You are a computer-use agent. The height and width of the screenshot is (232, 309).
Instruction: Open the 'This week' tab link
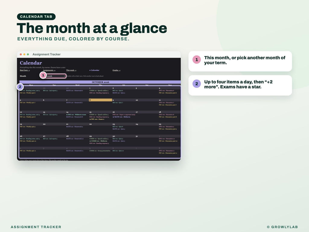[x=71, y=70]
